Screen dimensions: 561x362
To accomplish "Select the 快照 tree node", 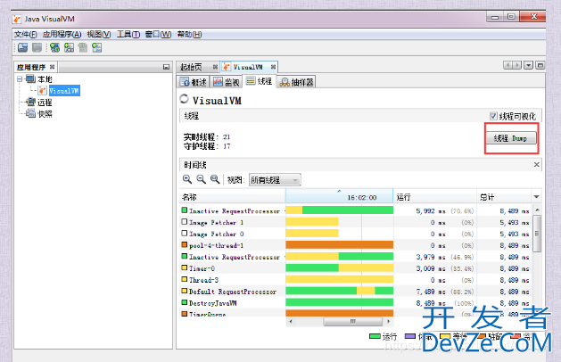I will click(45, 114).
